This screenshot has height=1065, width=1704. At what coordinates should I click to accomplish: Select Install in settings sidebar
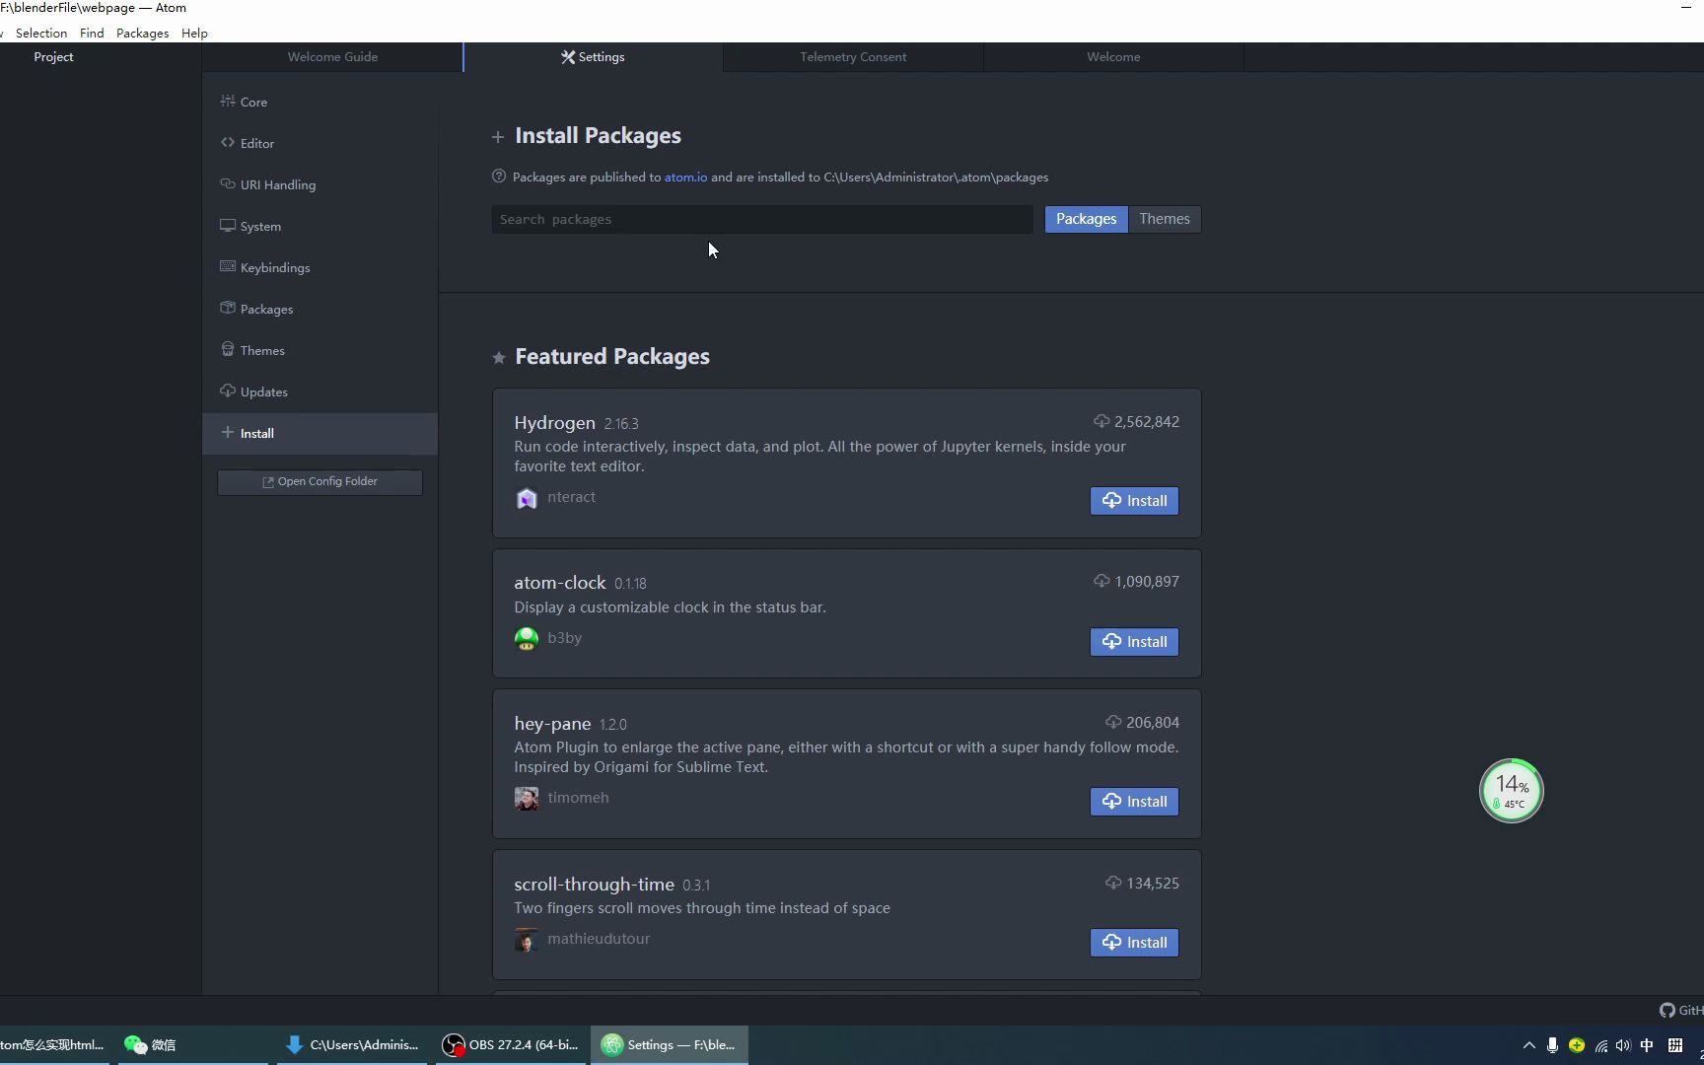coord(319,433)
